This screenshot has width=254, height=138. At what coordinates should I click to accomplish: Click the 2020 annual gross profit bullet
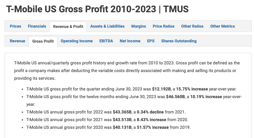click(x=108, y=127)
